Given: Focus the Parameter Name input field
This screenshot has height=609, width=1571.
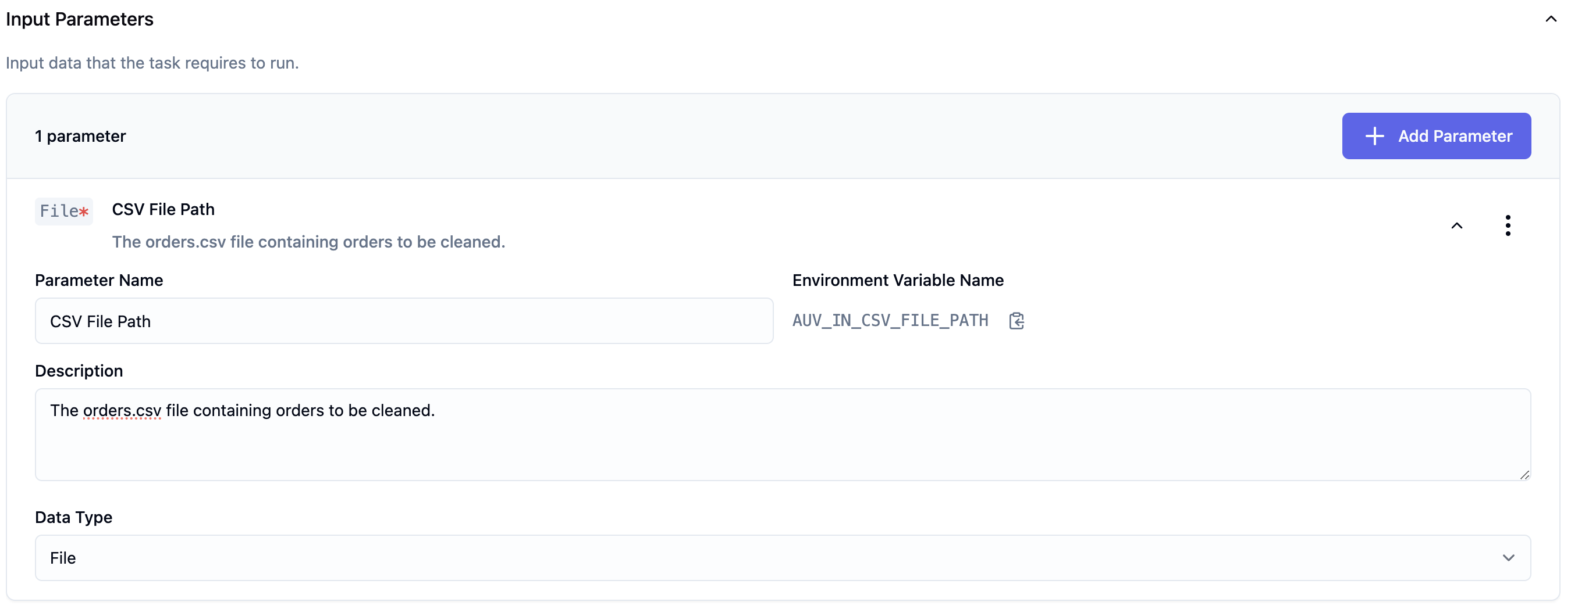Looking at the screenshot, I should point(404,321).
